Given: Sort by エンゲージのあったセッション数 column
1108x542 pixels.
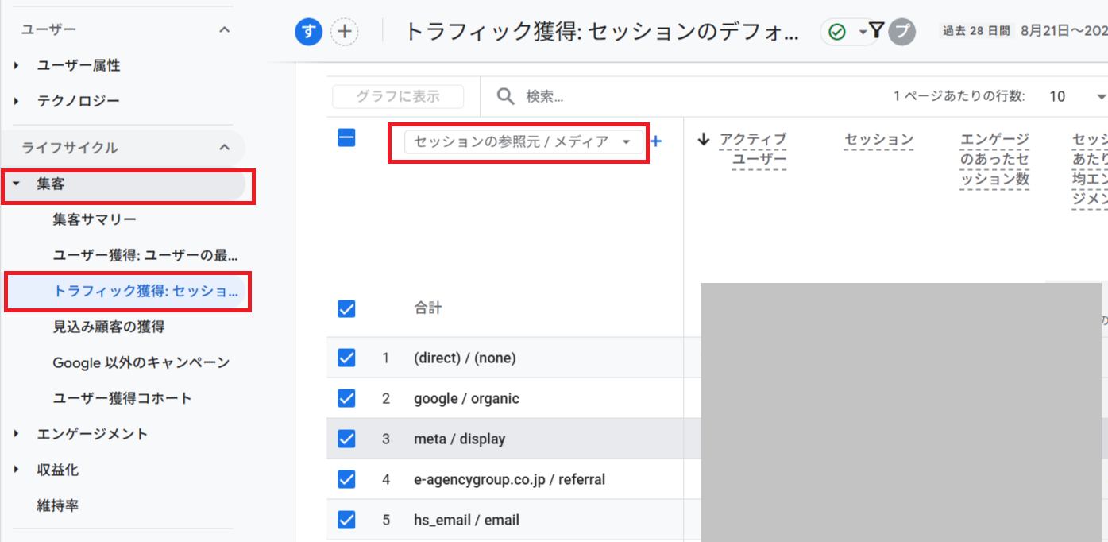Looking at the screenshot, I should point(995,160).
